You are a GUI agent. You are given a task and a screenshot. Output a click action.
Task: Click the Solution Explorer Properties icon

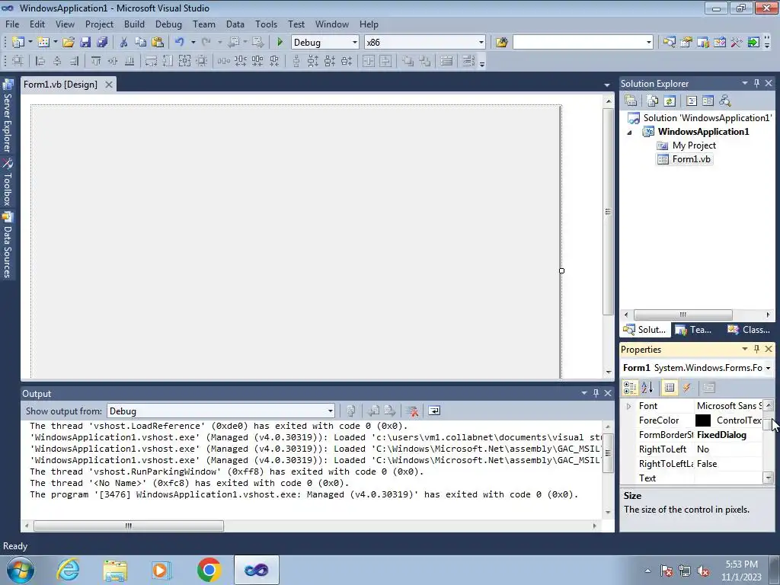coord(631,101)
